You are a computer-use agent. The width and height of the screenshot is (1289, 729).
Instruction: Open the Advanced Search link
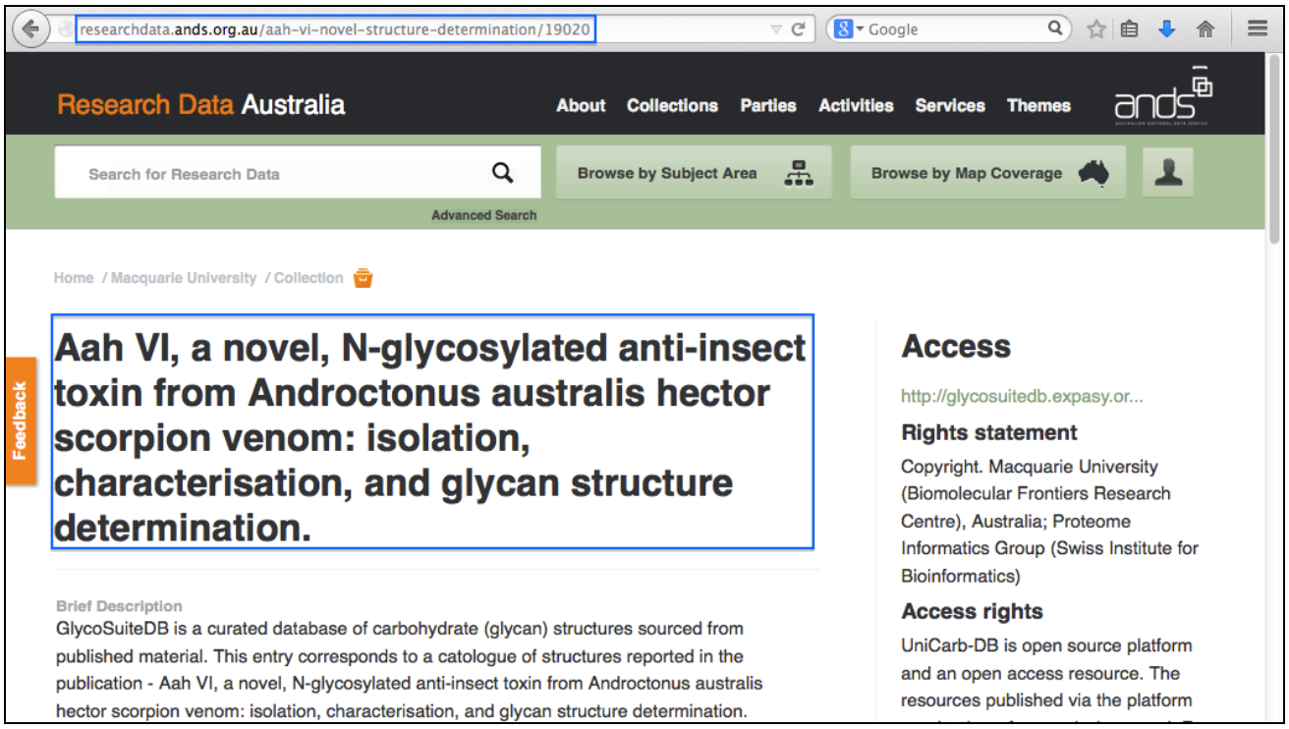pos(483,215)
